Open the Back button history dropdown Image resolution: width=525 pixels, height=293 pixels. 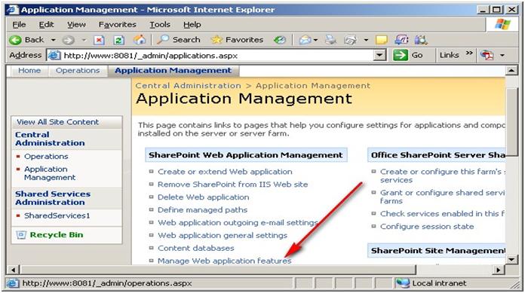[53, 40]
